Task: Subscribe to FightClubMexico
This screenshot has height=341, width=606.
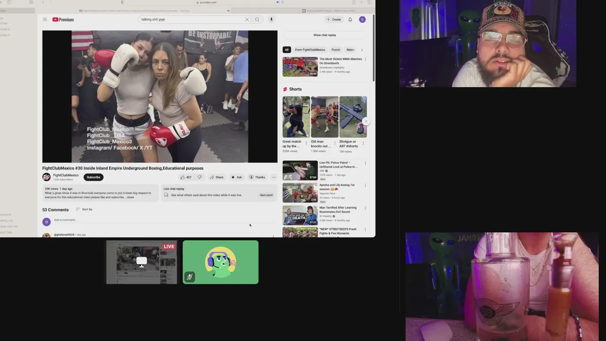Action: coord(93,177)
